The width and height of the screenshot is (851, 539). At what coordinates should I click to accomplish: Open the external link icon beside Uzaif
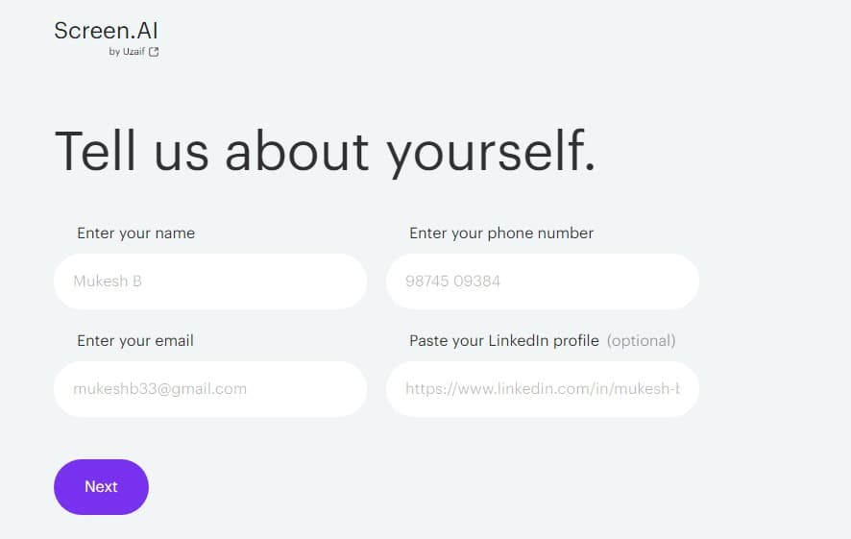[x=154, y=52]
